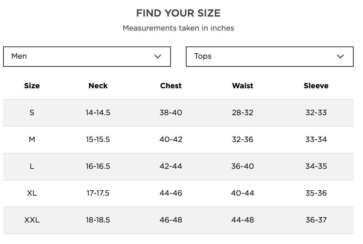Open the Tops garment dropdown
The image size is (363, 244).
(269, 56)
